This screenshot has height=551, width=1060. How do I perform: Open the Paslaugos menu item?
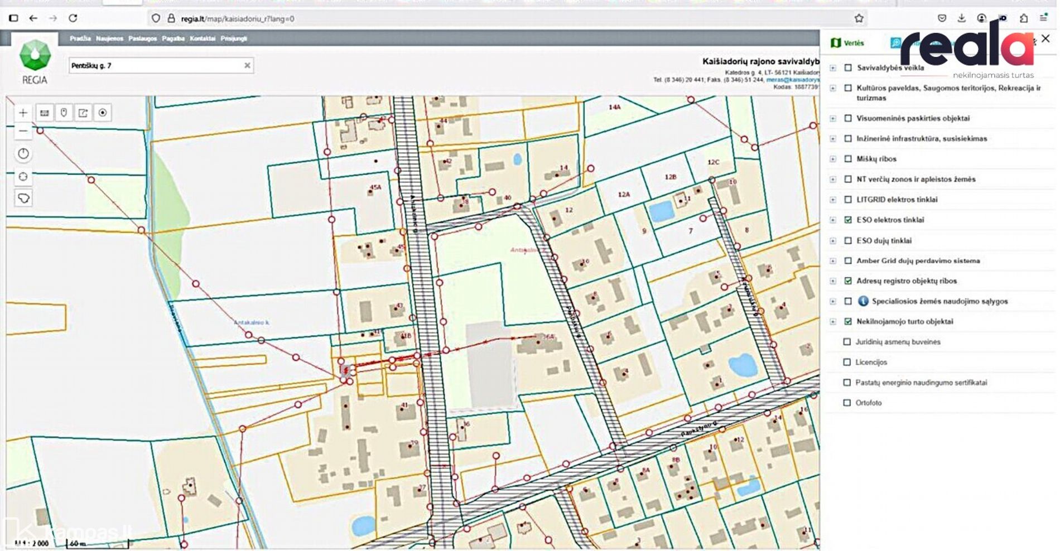tap(142, 38)
